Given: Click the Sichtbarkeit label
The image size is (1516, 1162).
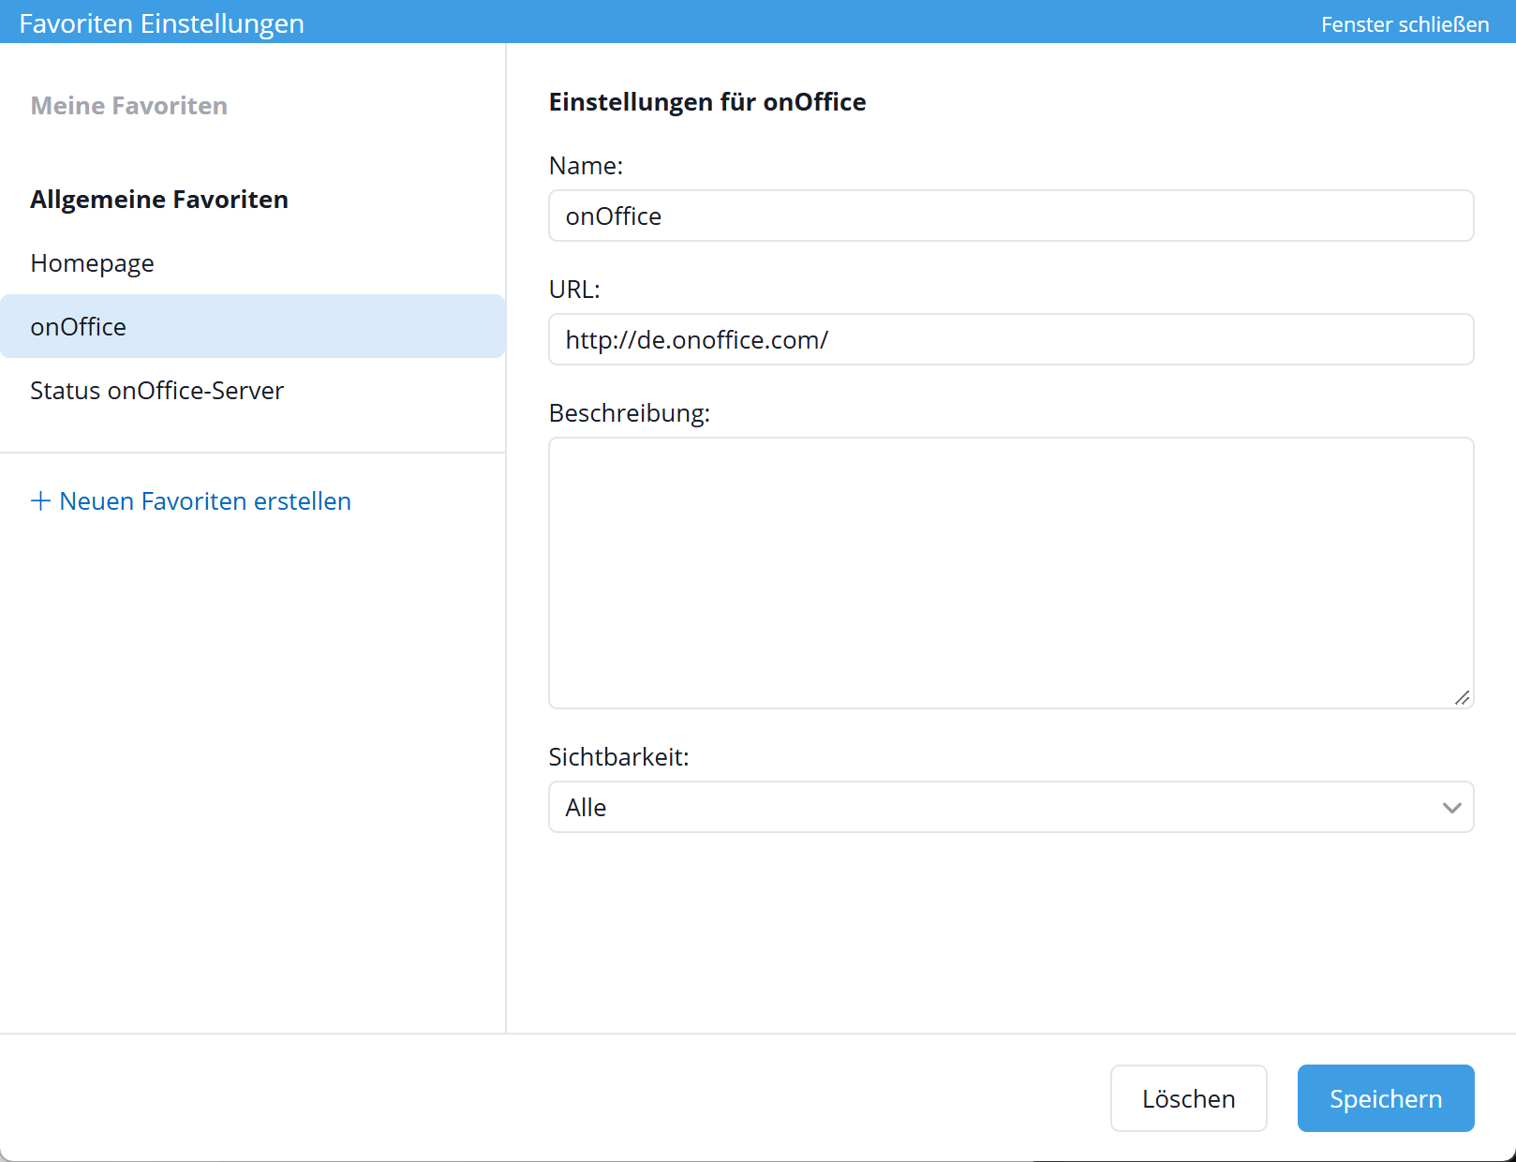Looking at the screenshot, I should [x=618, y=757].
